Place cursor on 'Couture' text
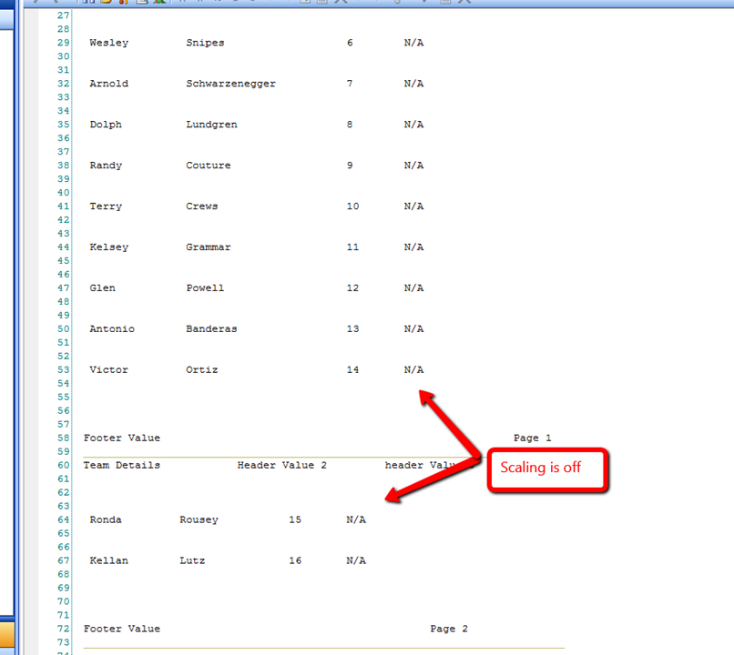The image size is (734, 655). [x=209, y=166]
